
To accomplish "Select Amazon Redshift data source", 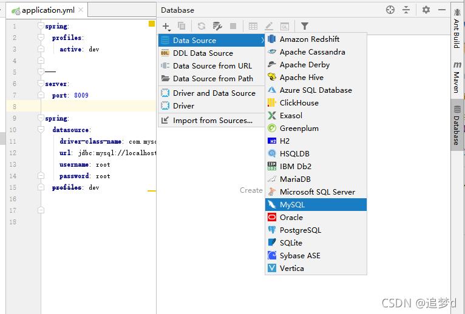I will tap(316, 39).
